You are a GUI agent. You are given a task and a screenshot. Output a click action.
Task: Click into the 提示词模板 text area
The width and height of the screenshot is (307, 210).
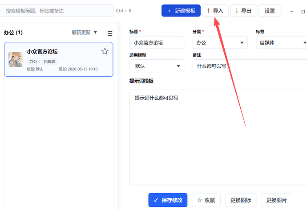click(218, 137)
